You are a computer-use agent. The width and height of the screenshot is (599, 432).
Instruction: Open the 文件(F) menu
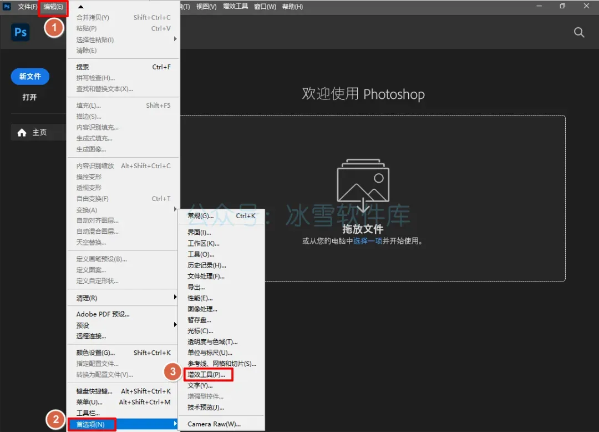[28, 7]
